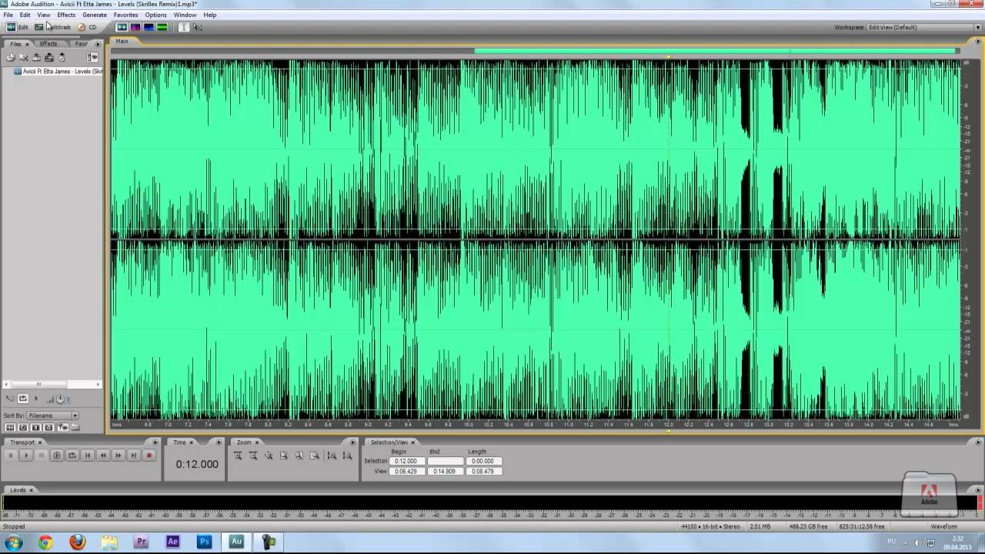
Task: Click Go to Beginning transport button
Action: coord(88,456)
